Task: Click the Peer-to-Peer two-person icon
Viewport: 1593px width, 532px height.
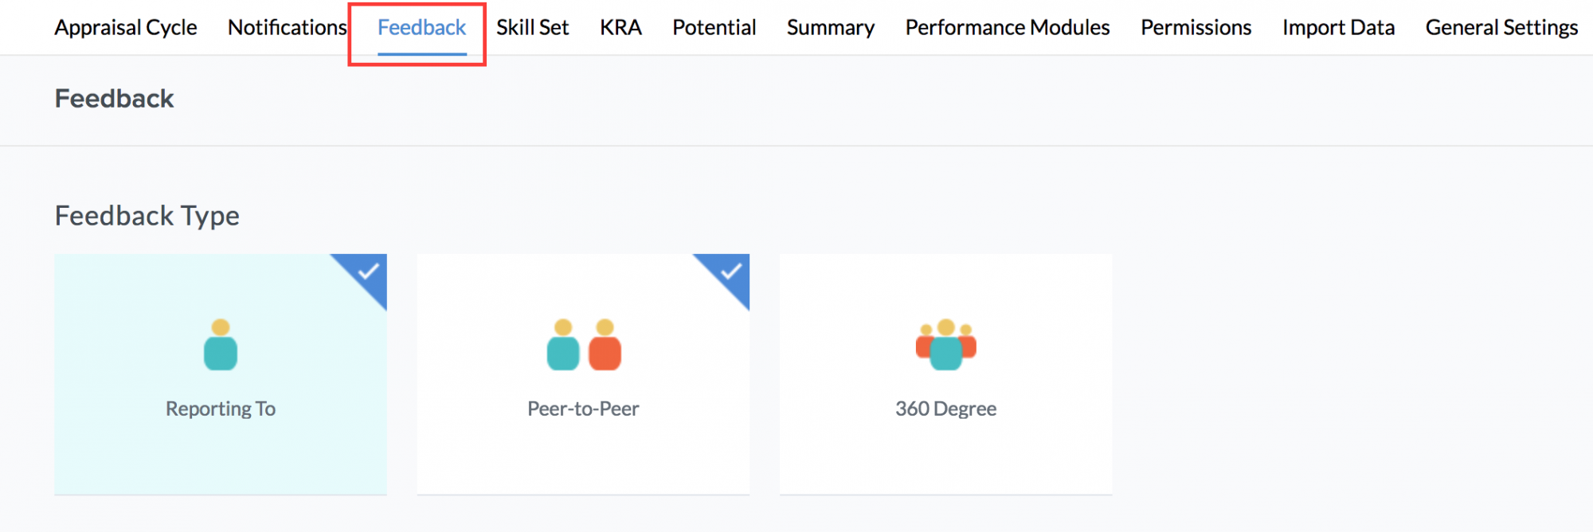Action: point(584,345)
